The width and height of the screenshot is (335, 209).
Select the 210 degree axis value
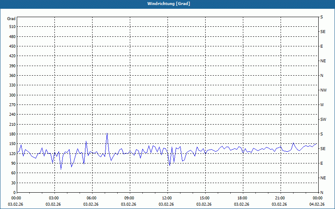pos(13,124)
